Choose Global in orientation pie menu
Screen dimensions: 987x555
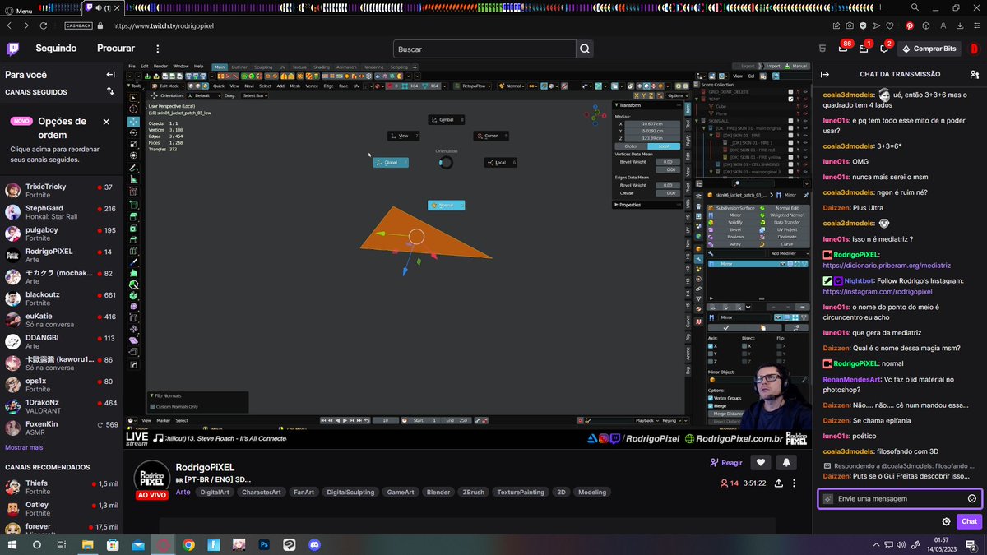391,163
